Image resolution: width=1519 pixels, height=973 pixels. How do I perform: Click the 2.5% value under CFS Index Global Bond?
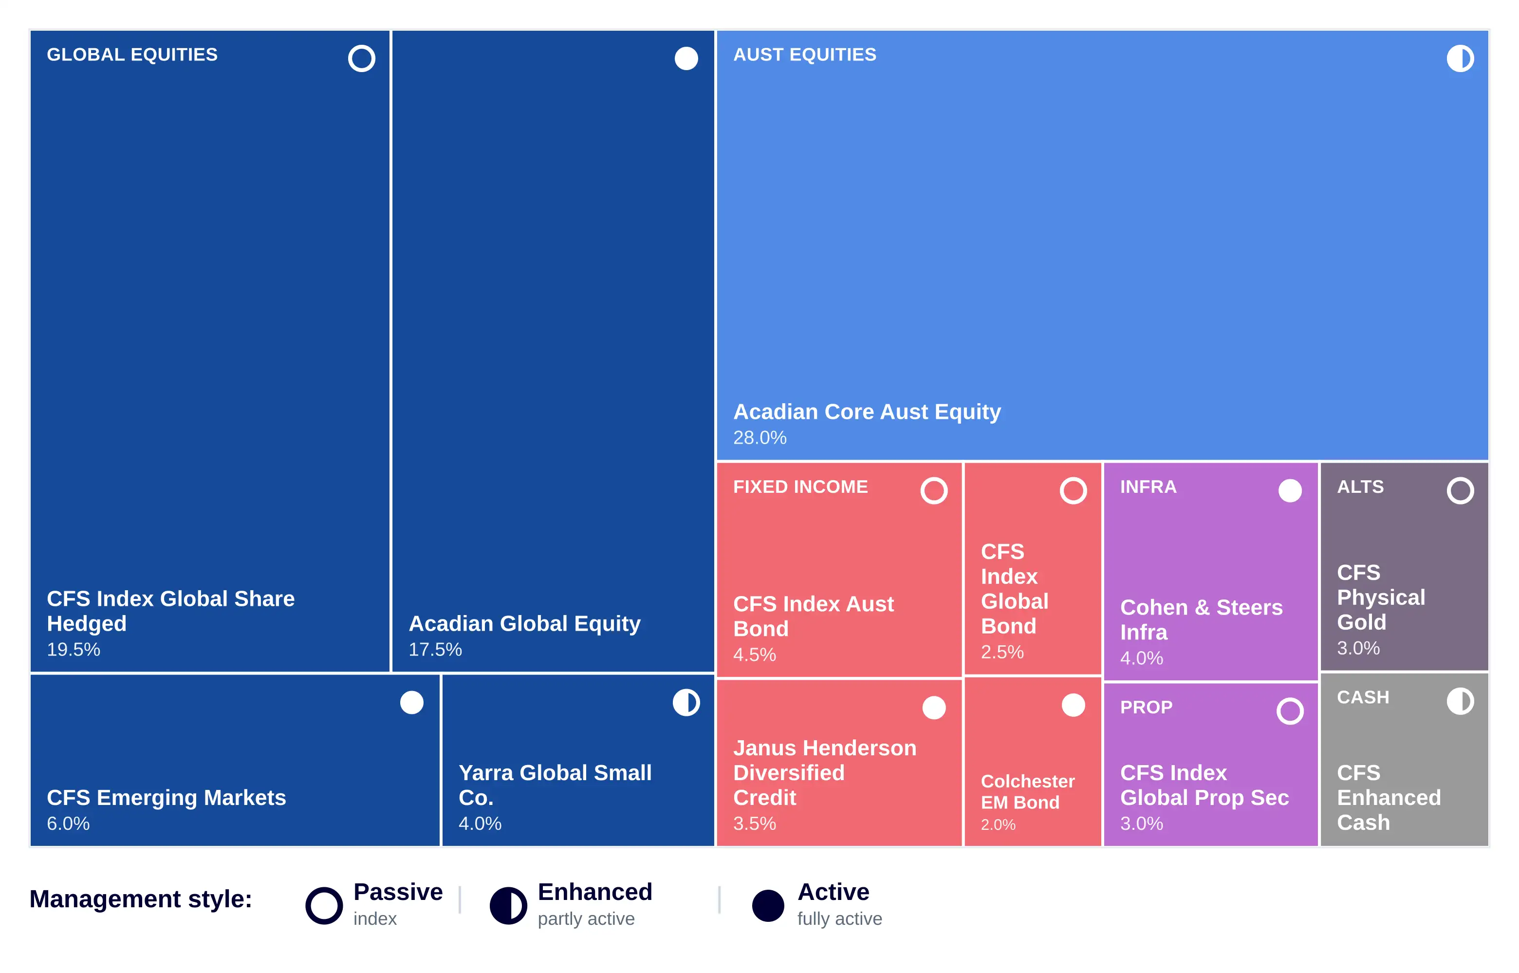1002,652
